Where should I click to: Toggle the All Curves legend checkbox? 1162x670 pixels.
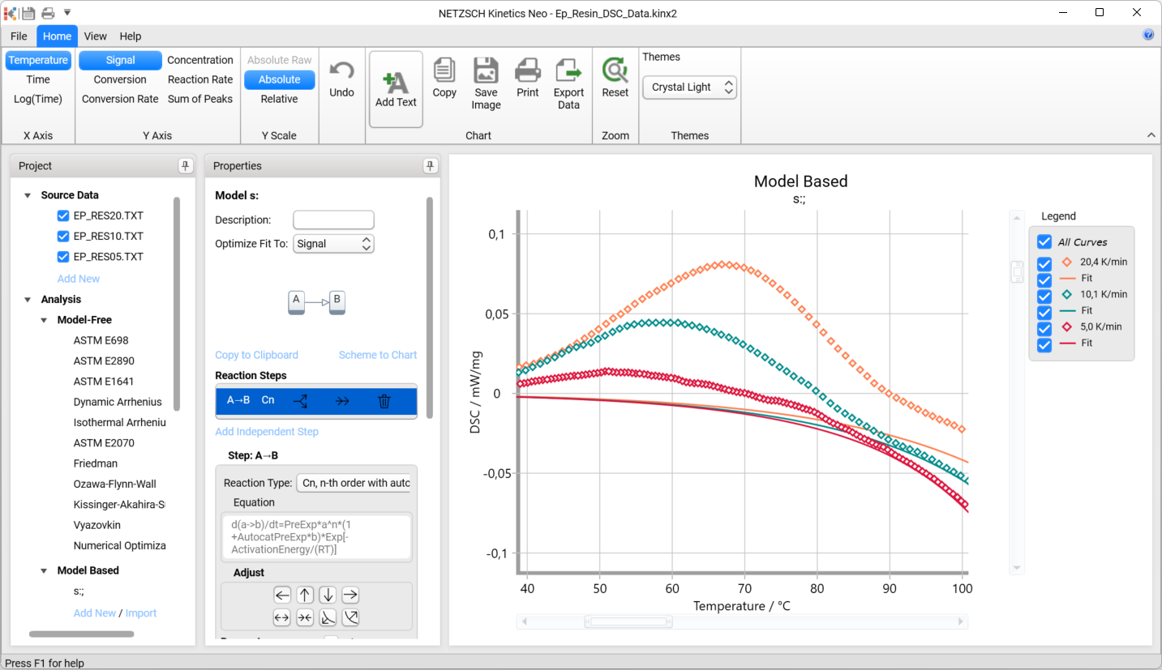point(1044,242)
